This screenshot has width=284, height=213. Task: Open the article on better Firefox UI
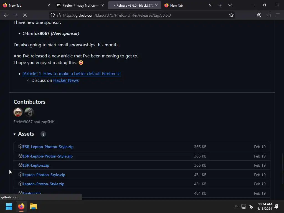pyautogui.click(x=72, y=74)
